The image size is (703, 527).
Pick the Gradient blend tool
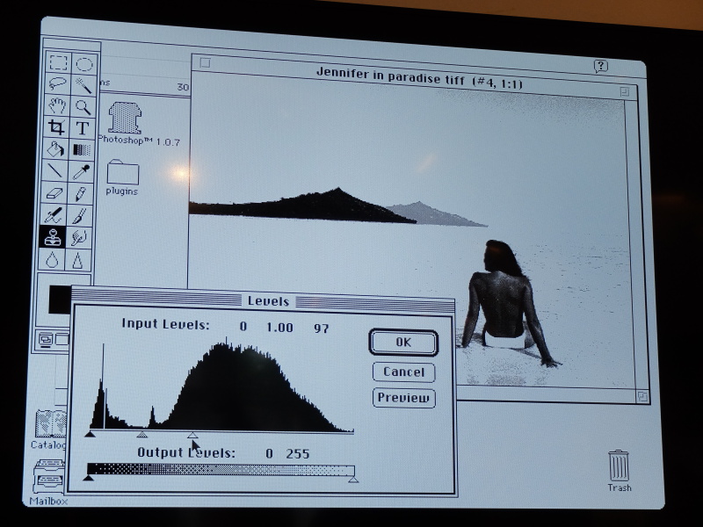tap(82, 149)
